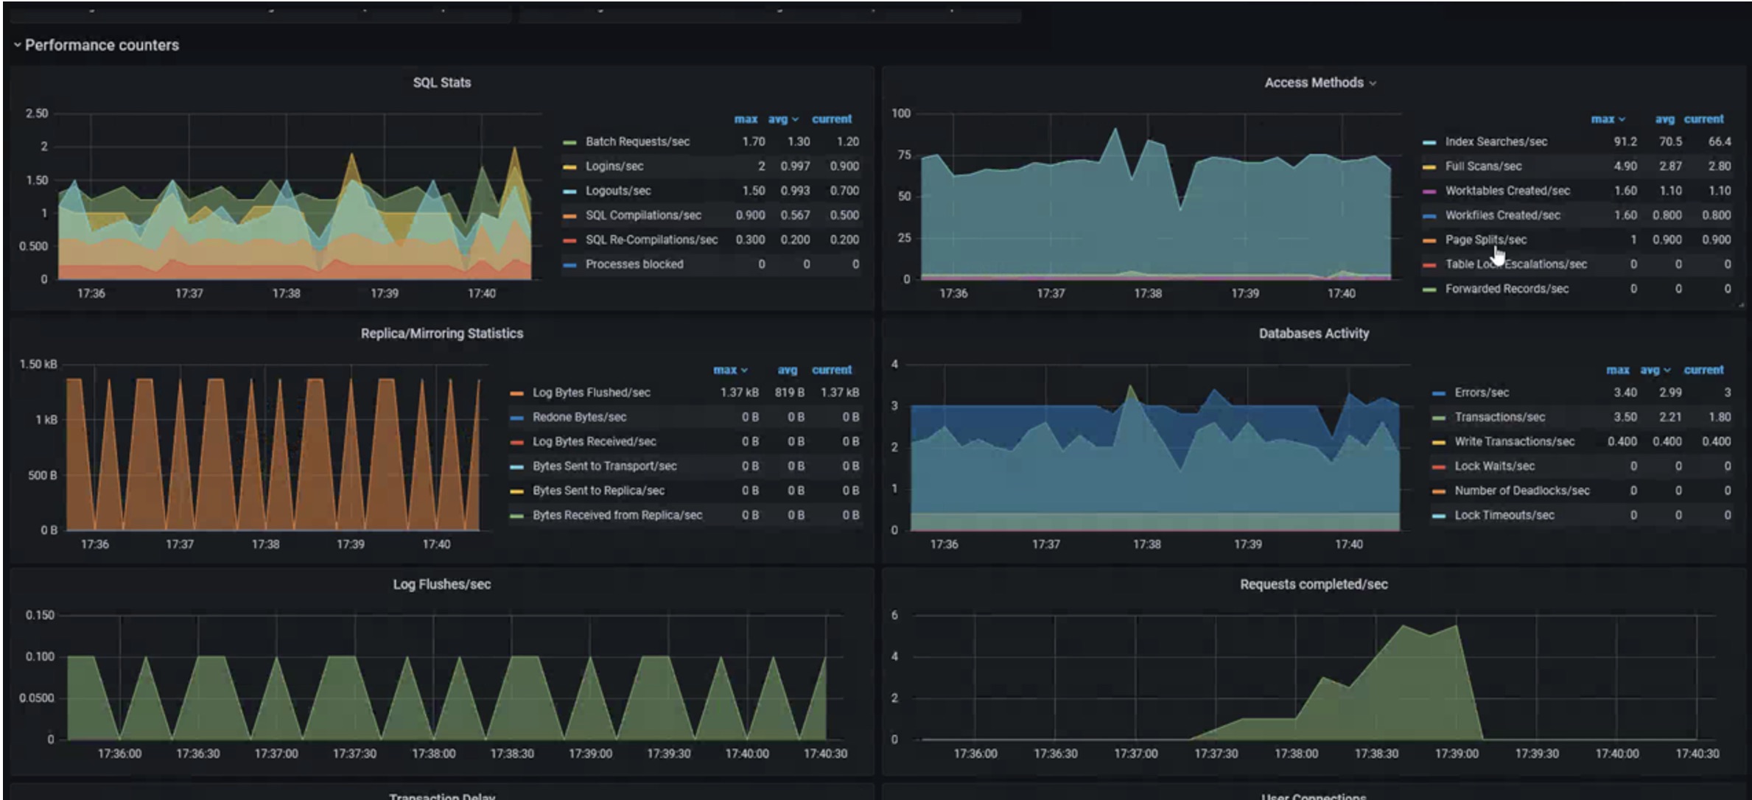Toggle the Logouts/sec series
This screenshot has height=800, width=1752.
617,190
